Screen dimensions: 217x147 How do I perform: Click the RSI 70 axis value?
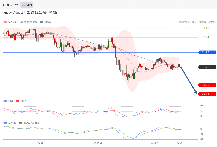[x=202, y=106]
